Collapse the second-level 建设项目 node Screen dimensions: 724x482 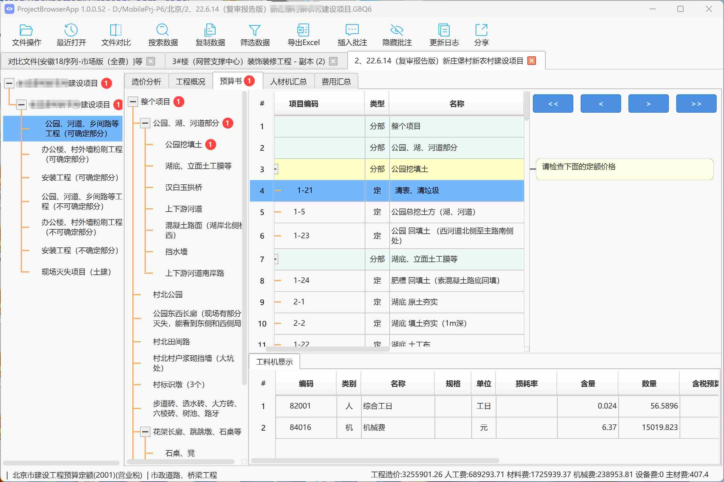[x=21, y=104]
